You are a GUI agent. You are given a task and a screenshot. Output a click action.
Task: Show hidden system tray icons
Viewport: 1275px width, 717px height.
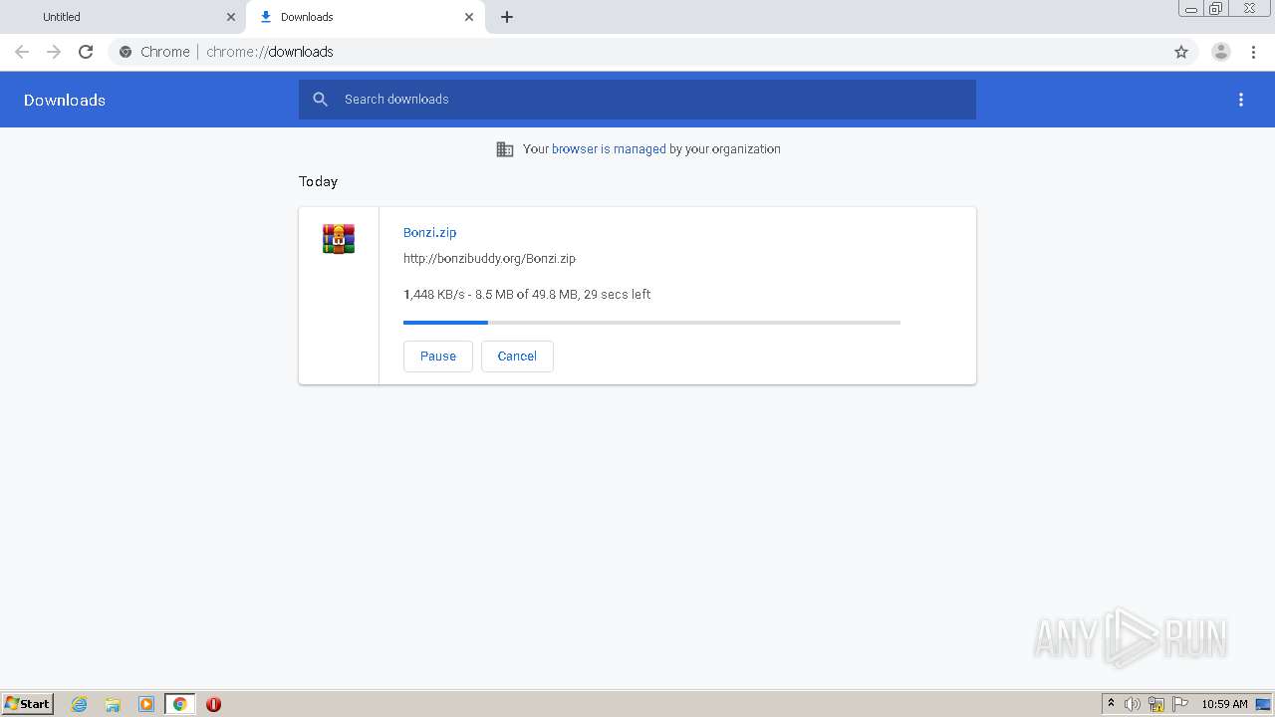(x=1111, y=704)
